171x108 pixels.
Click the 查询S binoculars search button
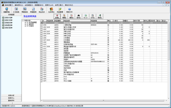pos(79,16)
